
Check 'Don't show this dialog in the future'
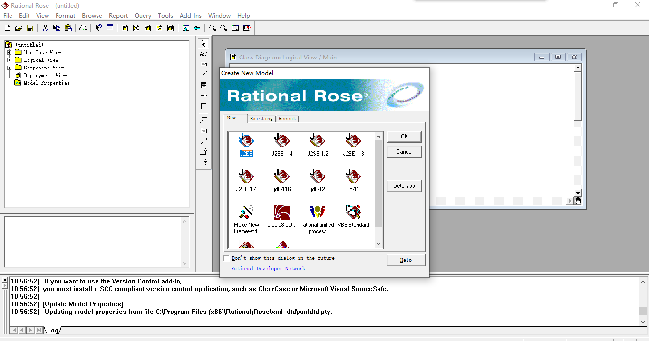coord(226,257)
